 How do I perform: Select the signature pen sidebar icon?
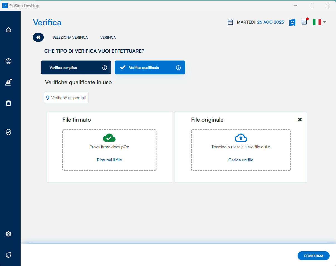(x=8, y=82)
